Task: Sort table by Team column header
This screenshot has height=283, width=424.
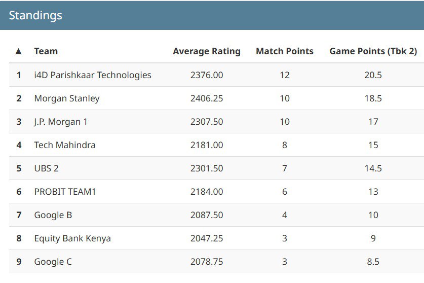Action: click(x=46, y=51)
